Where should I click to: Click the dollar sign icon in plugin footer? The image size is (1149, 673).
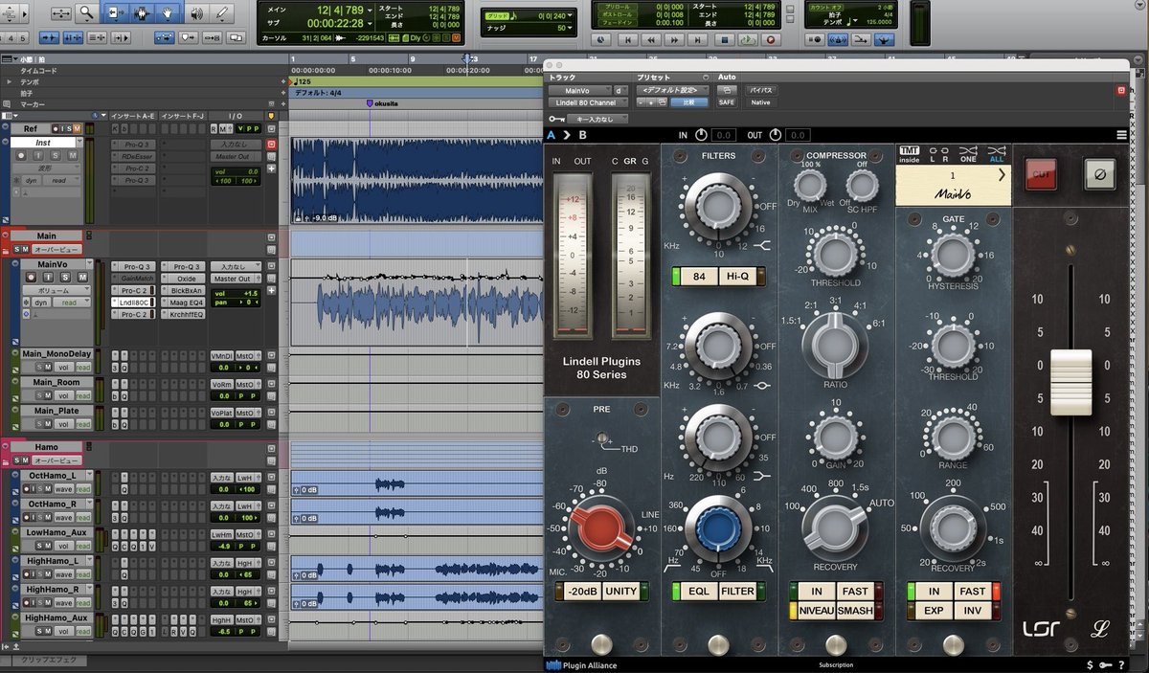1090,664
